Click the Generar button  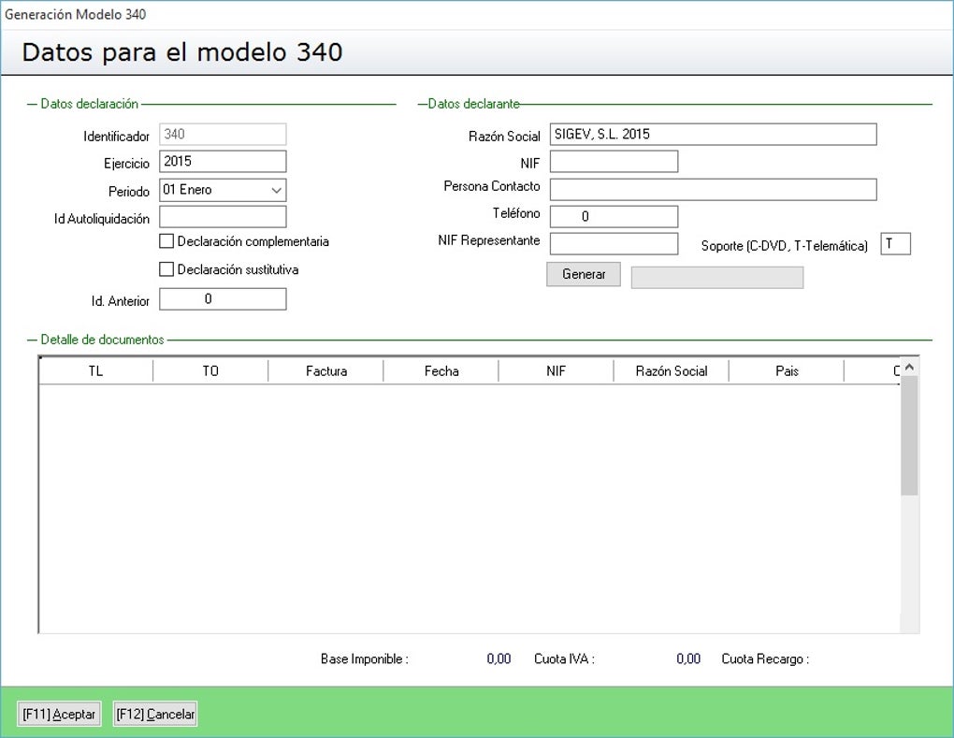(x=583, y=274)
